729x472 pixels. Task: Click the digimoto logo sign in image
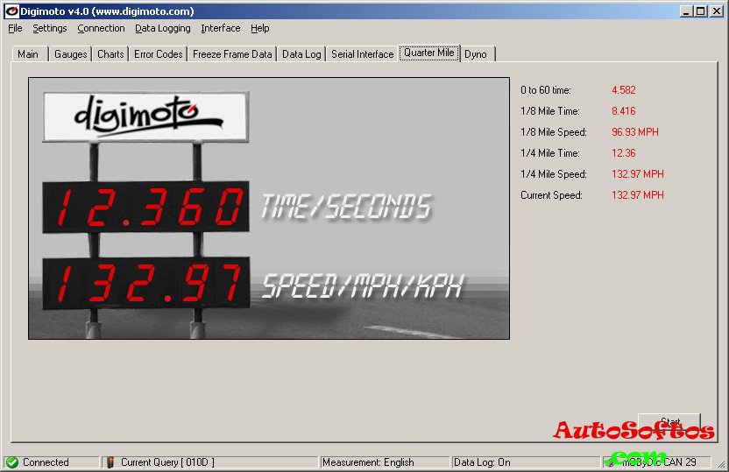click(146, 116)
